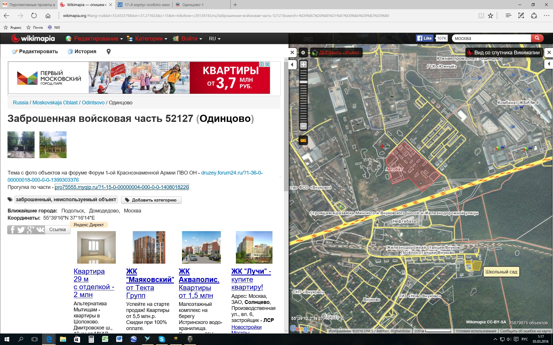Click the map zoom-in plus button

click(x=303, y=64)
